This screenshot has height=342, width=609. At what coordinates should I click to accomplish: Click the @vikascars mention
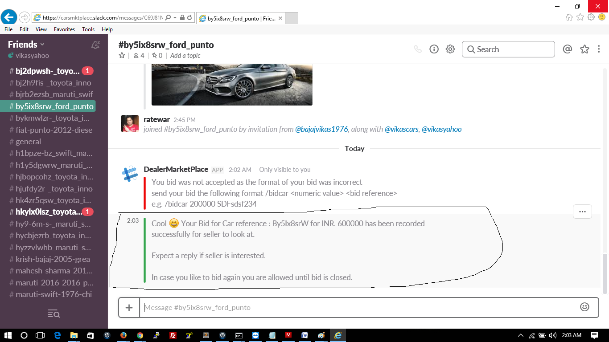pyautogui.click(x=402, y=129)
